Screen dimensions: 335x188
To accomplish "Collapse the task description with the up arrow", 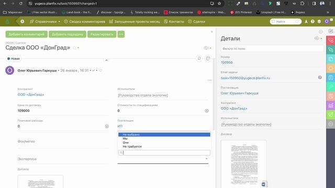I will pos(106,60).
